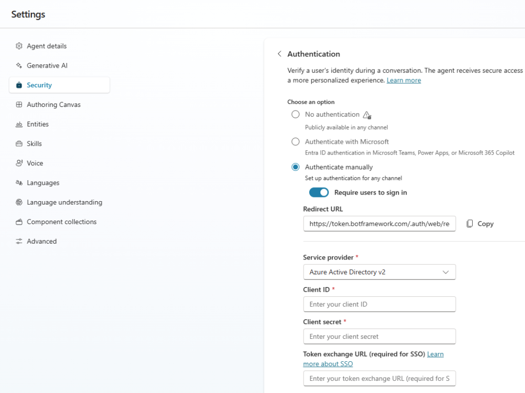This screenshot has width=525, height=393.
Task: Copy the Redirect URL
Action: tap(480, 224)
